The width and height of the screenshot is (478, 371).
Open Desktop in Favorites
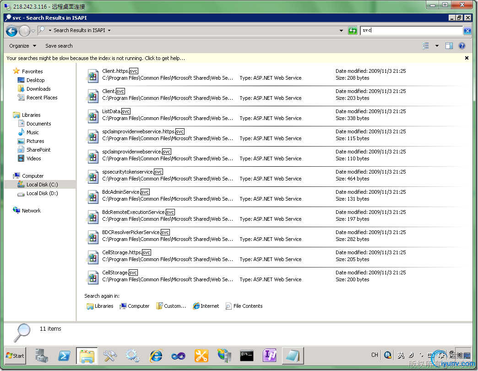31,80
